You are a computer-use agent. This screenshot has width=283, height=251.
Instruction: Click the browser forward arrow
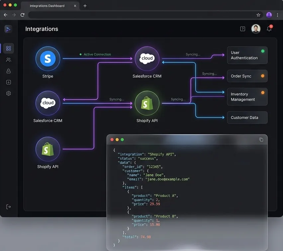(x=14, y=15)
